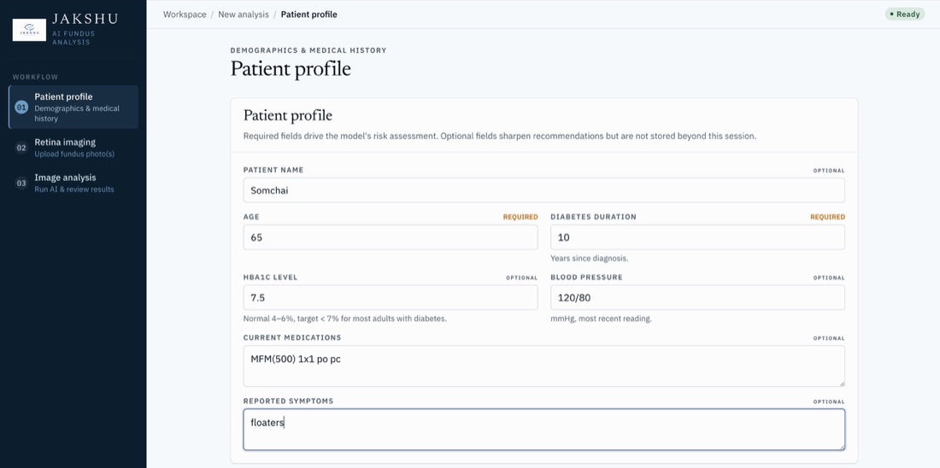940x468 pixels.
Task: Focus the Patient Name field
Action: [543, 190]
